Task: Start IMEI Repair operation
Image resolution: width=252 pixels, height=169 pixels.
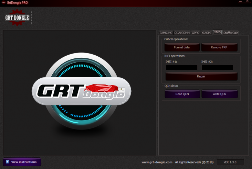Action: [201, 76]
